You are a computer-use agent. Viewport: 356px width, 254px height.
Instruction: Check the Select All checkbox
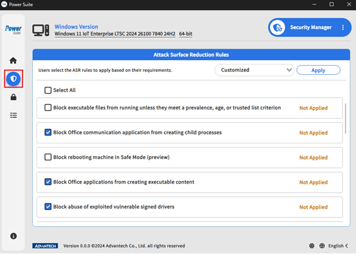point(48,90)
